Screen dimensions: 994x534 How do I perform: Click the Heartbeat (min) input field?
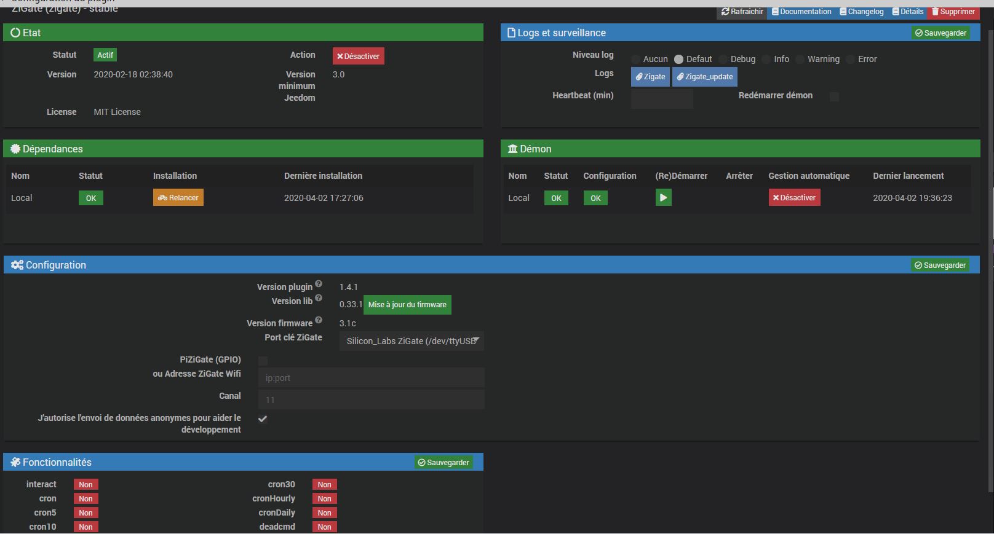coord(662,98)
